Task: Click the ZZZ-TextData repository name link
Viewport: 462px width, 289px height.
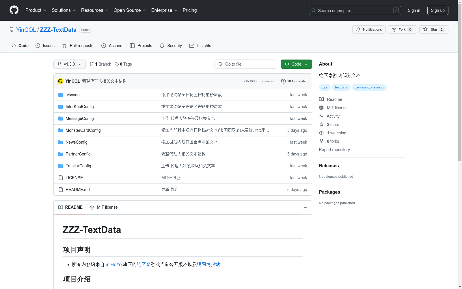Action: tap(58, 30)
